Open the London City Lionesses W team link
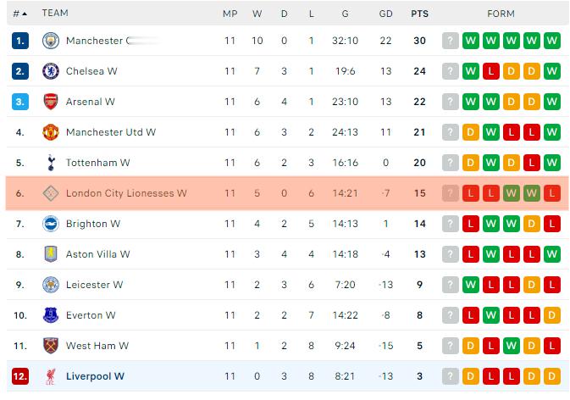 (x=126, y=193)
